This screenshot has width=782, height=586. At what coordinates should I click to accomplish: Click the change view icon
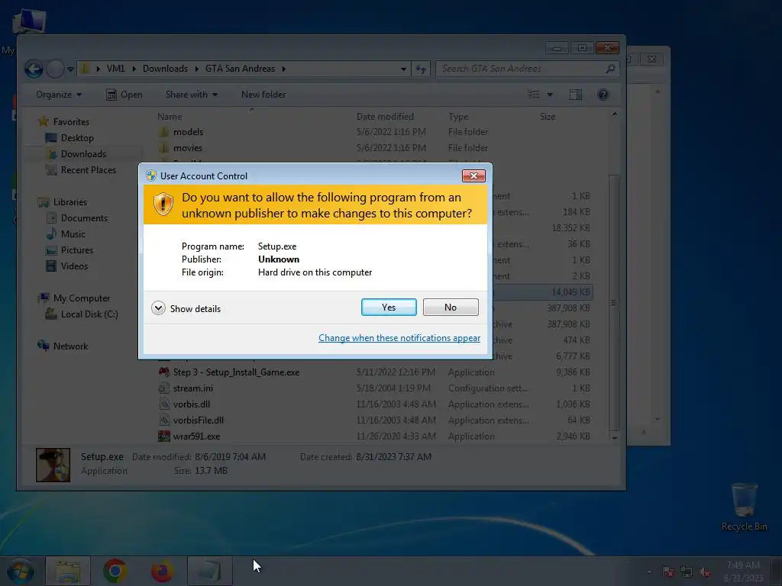[533, 95]
